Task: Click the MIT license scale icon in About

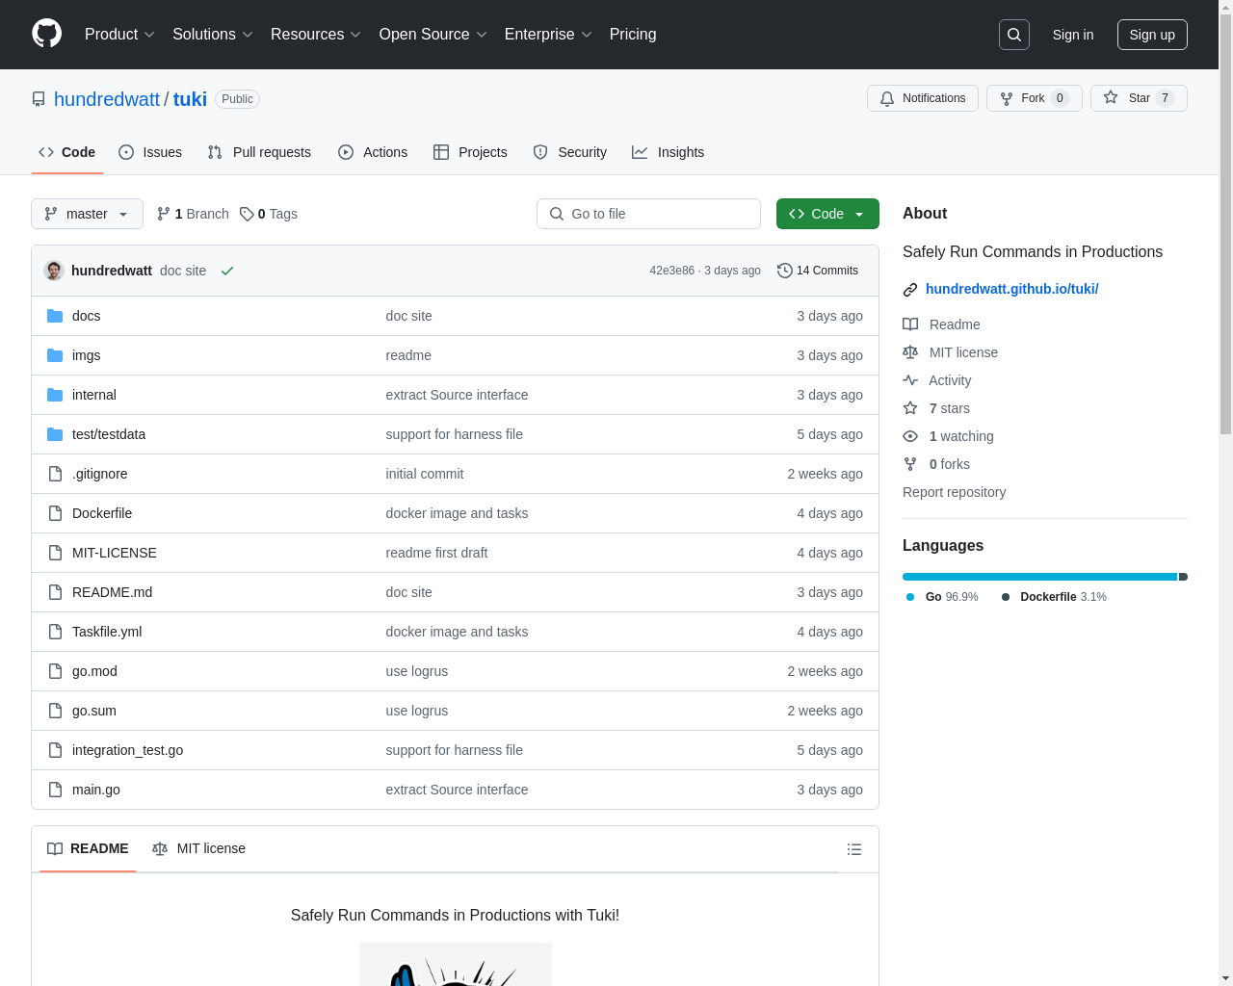Action: tap(910, 352)
